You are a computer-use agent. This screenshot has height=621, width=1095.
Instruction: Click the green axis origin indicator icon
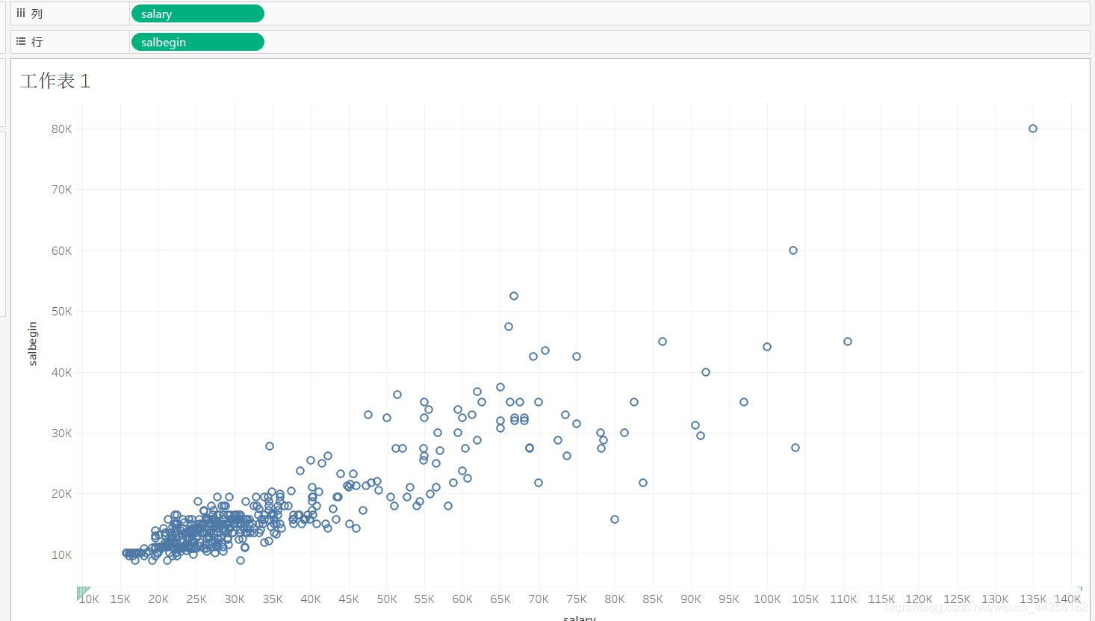tap(83, 593)
